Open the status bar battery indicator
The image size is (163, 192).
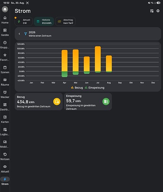coord(158,3)
